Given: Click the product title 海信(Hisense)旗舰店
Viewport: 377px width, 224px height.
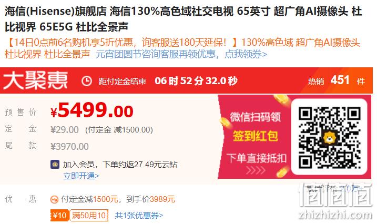Looking at the screenshot, I should (x=56, y=11).
